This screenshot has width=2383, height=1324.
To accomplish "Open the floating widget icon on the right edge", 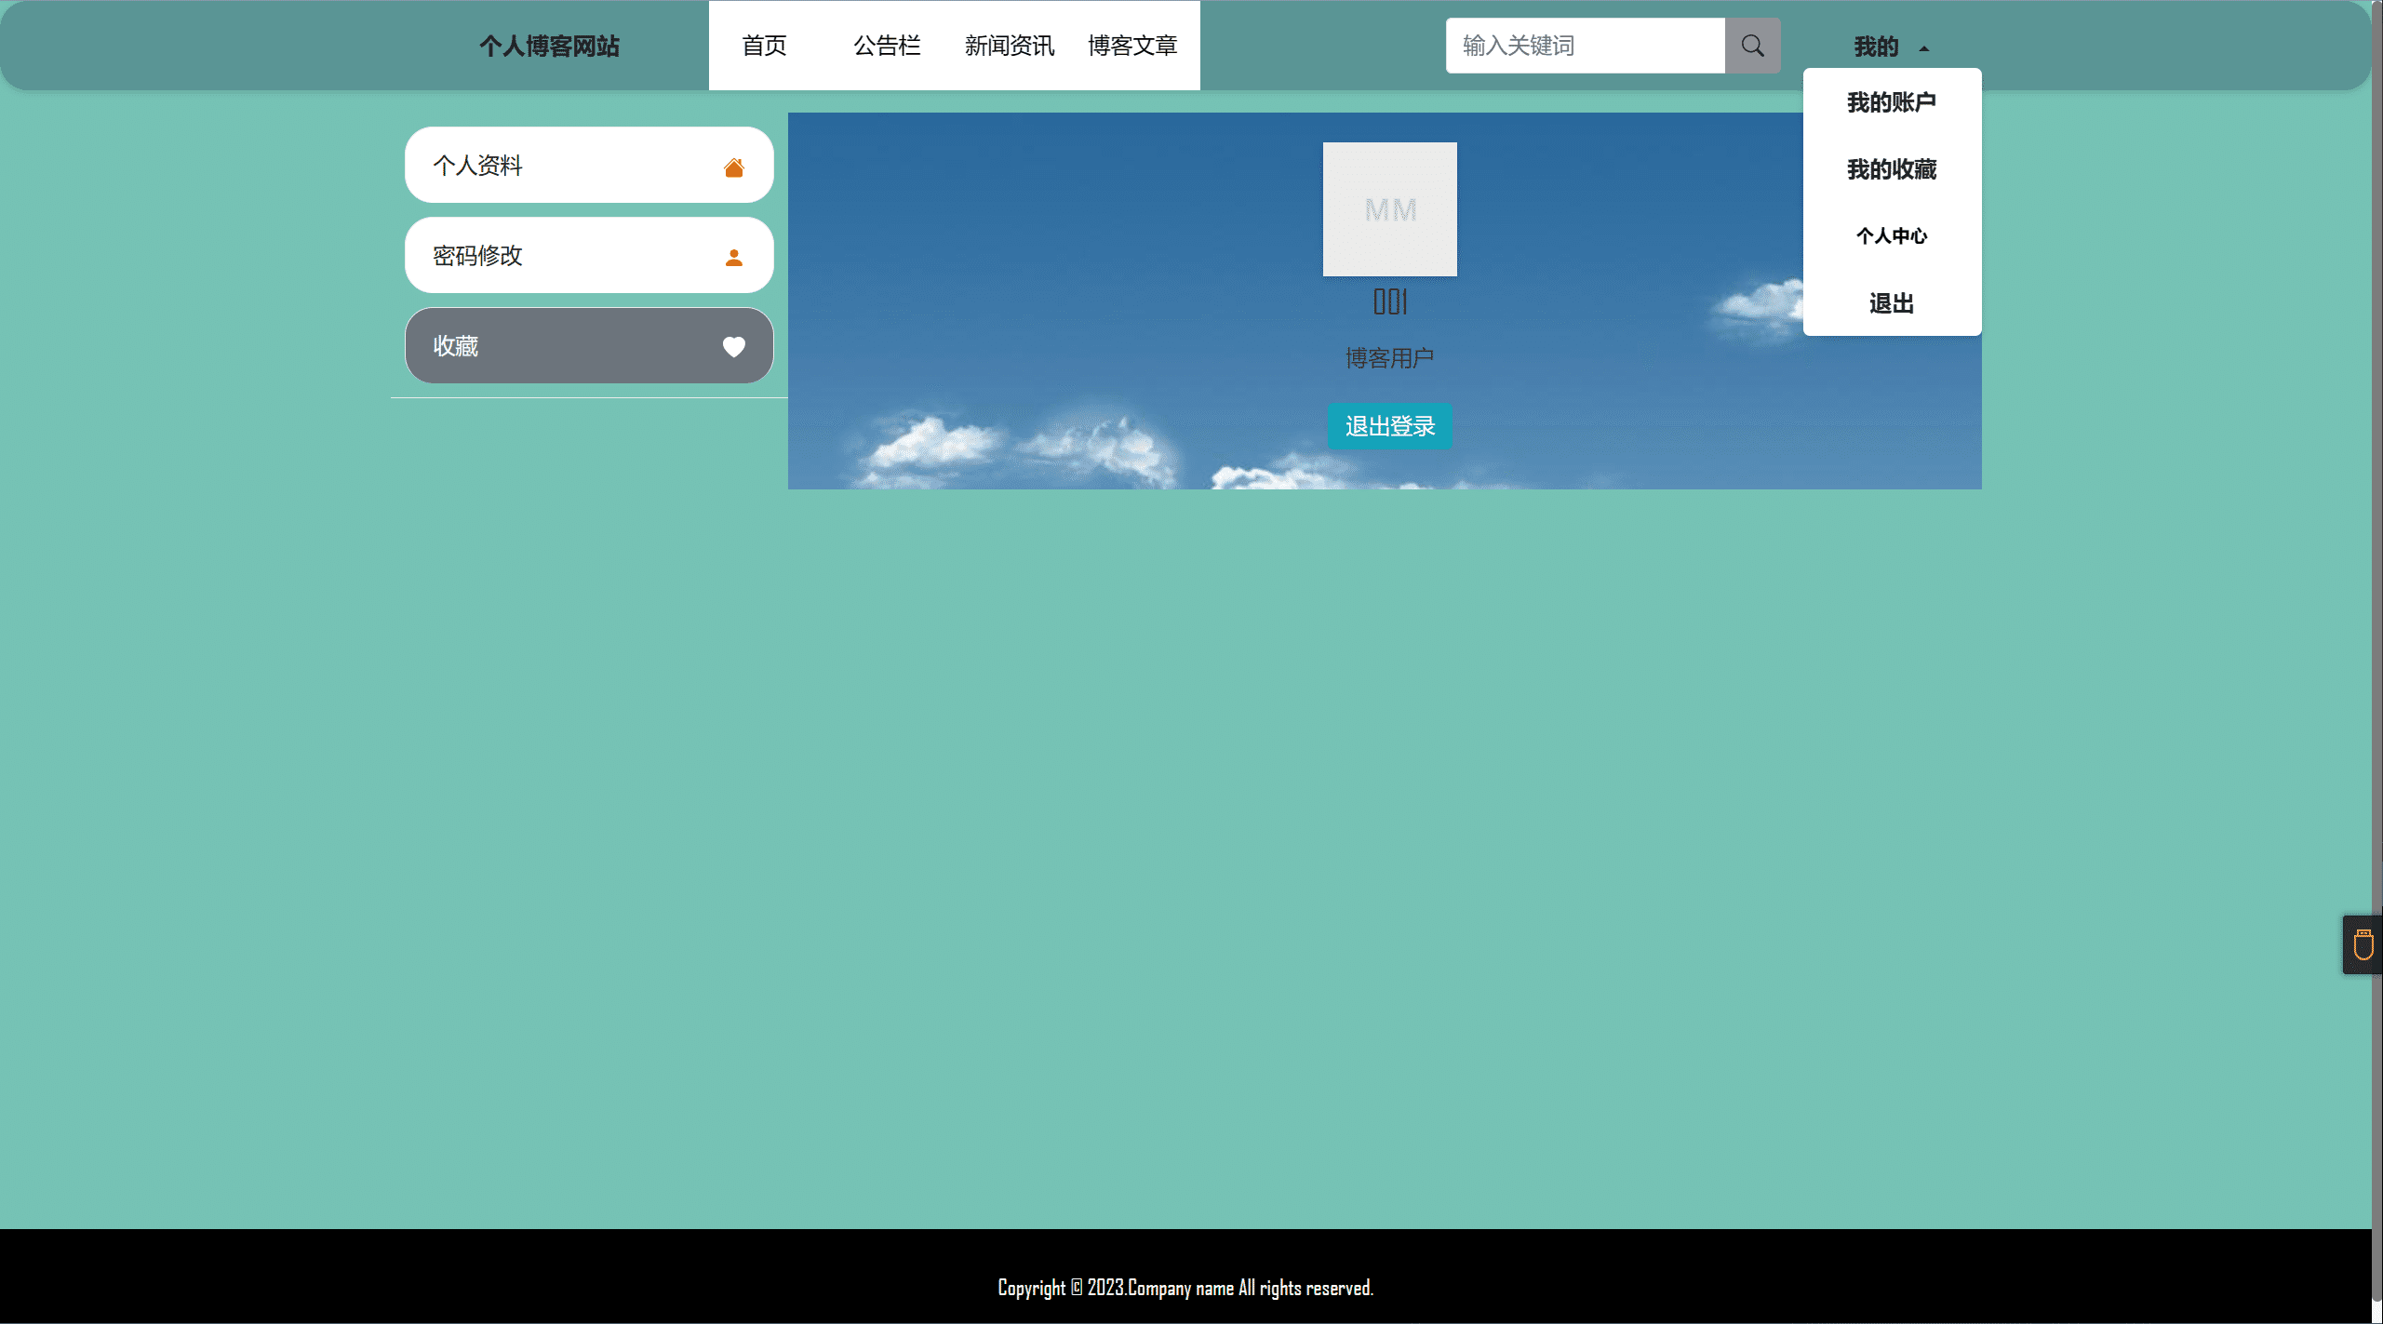I will 2363,944.
